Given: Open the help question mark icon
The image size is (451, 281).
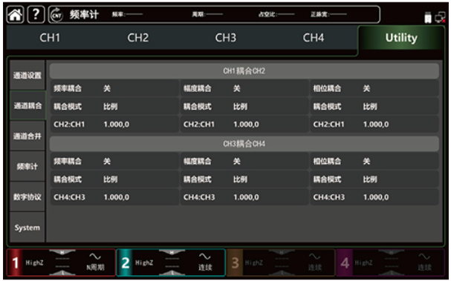Looking at the screenshot, I should (x=36, y=14).
